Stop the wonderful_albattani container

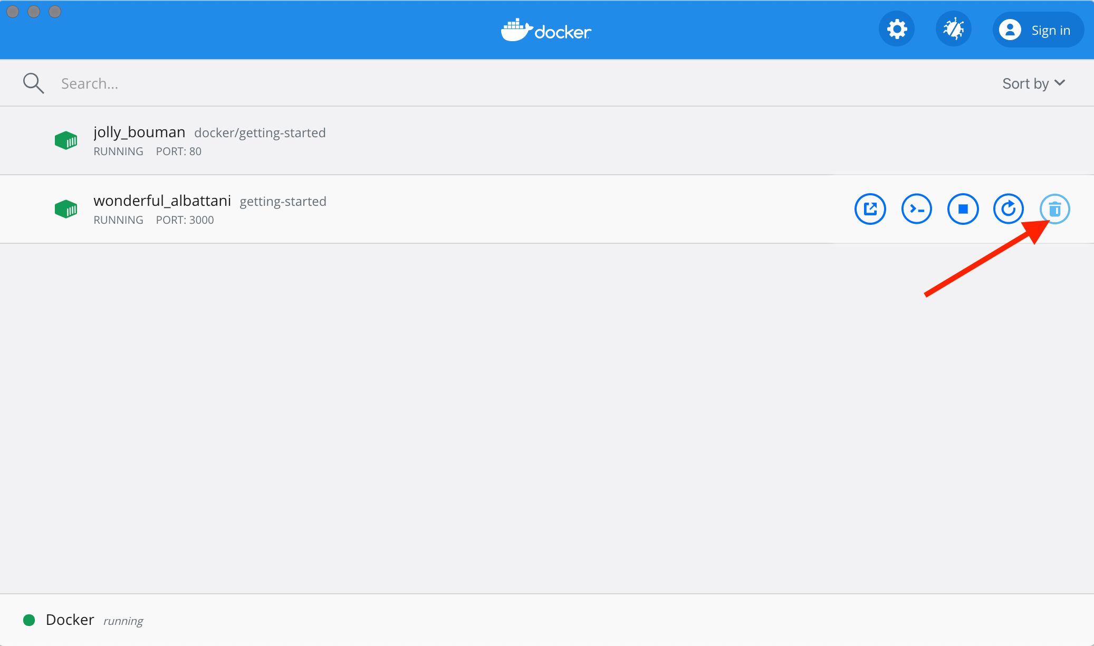963,209
